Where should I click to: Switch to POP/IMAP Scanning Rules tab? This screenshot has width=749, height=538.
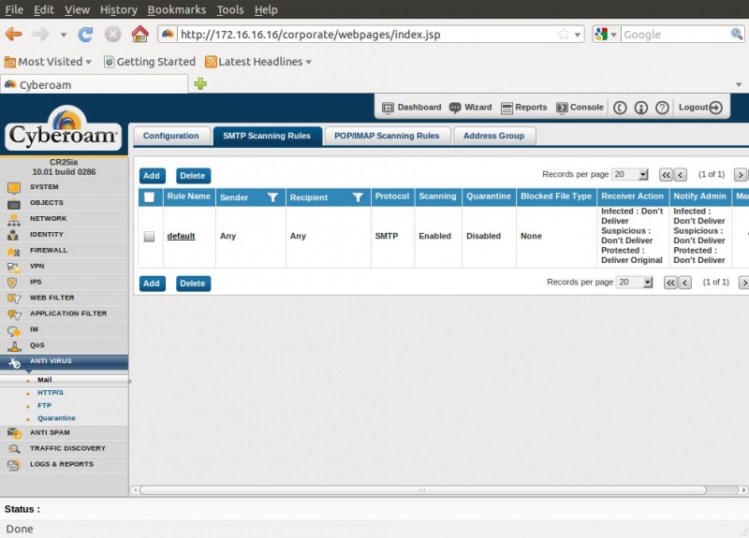point(387,136)
